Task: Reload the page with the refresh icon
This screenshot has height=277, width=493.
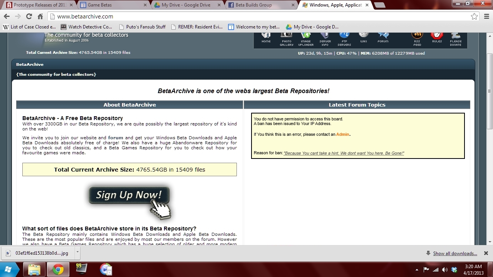Action: (x=29, y=17)
